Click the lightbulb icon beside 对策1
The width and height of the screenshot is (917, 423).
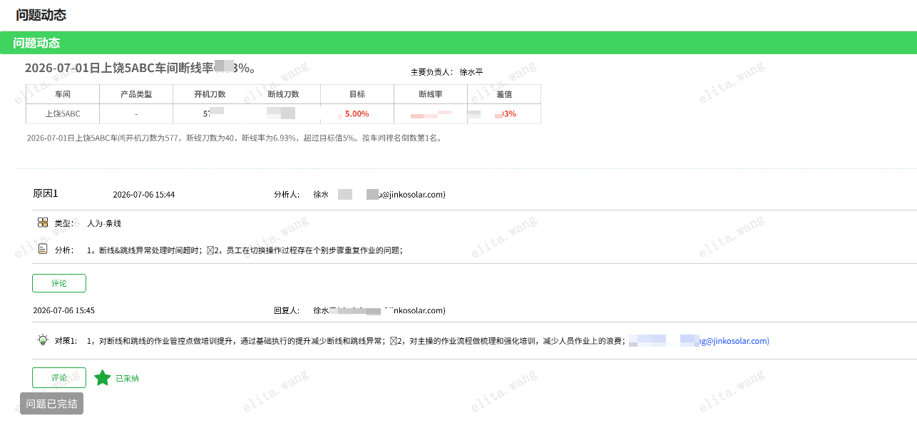(43, 340)
